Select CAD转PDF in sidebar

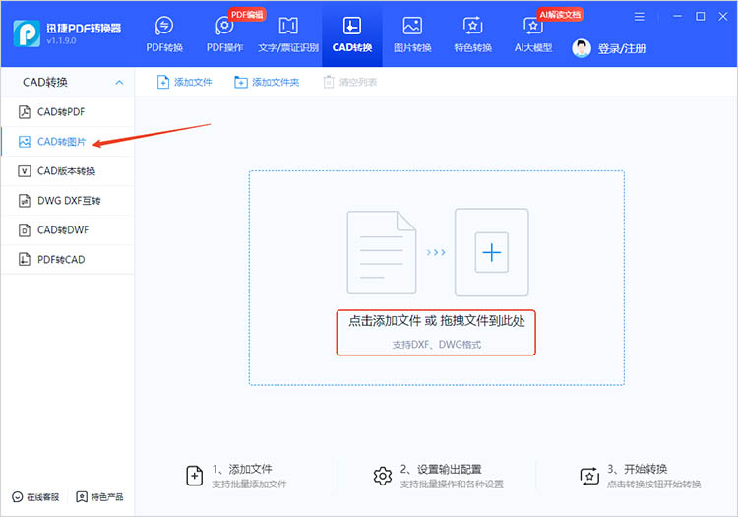tap(67, 112)
